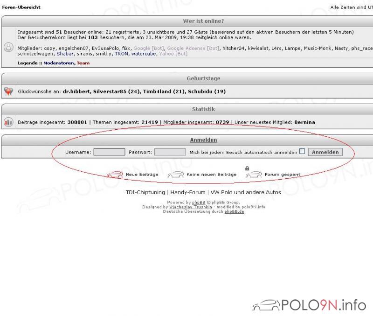Open Vjacheslav Trushkin designer link
This screenshot has width=373, height=316.
[191, 207]
